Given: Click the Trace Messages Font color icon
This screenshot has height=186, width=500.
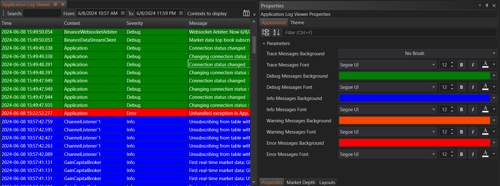Looking at the screenshot, I should pos(485,65).
